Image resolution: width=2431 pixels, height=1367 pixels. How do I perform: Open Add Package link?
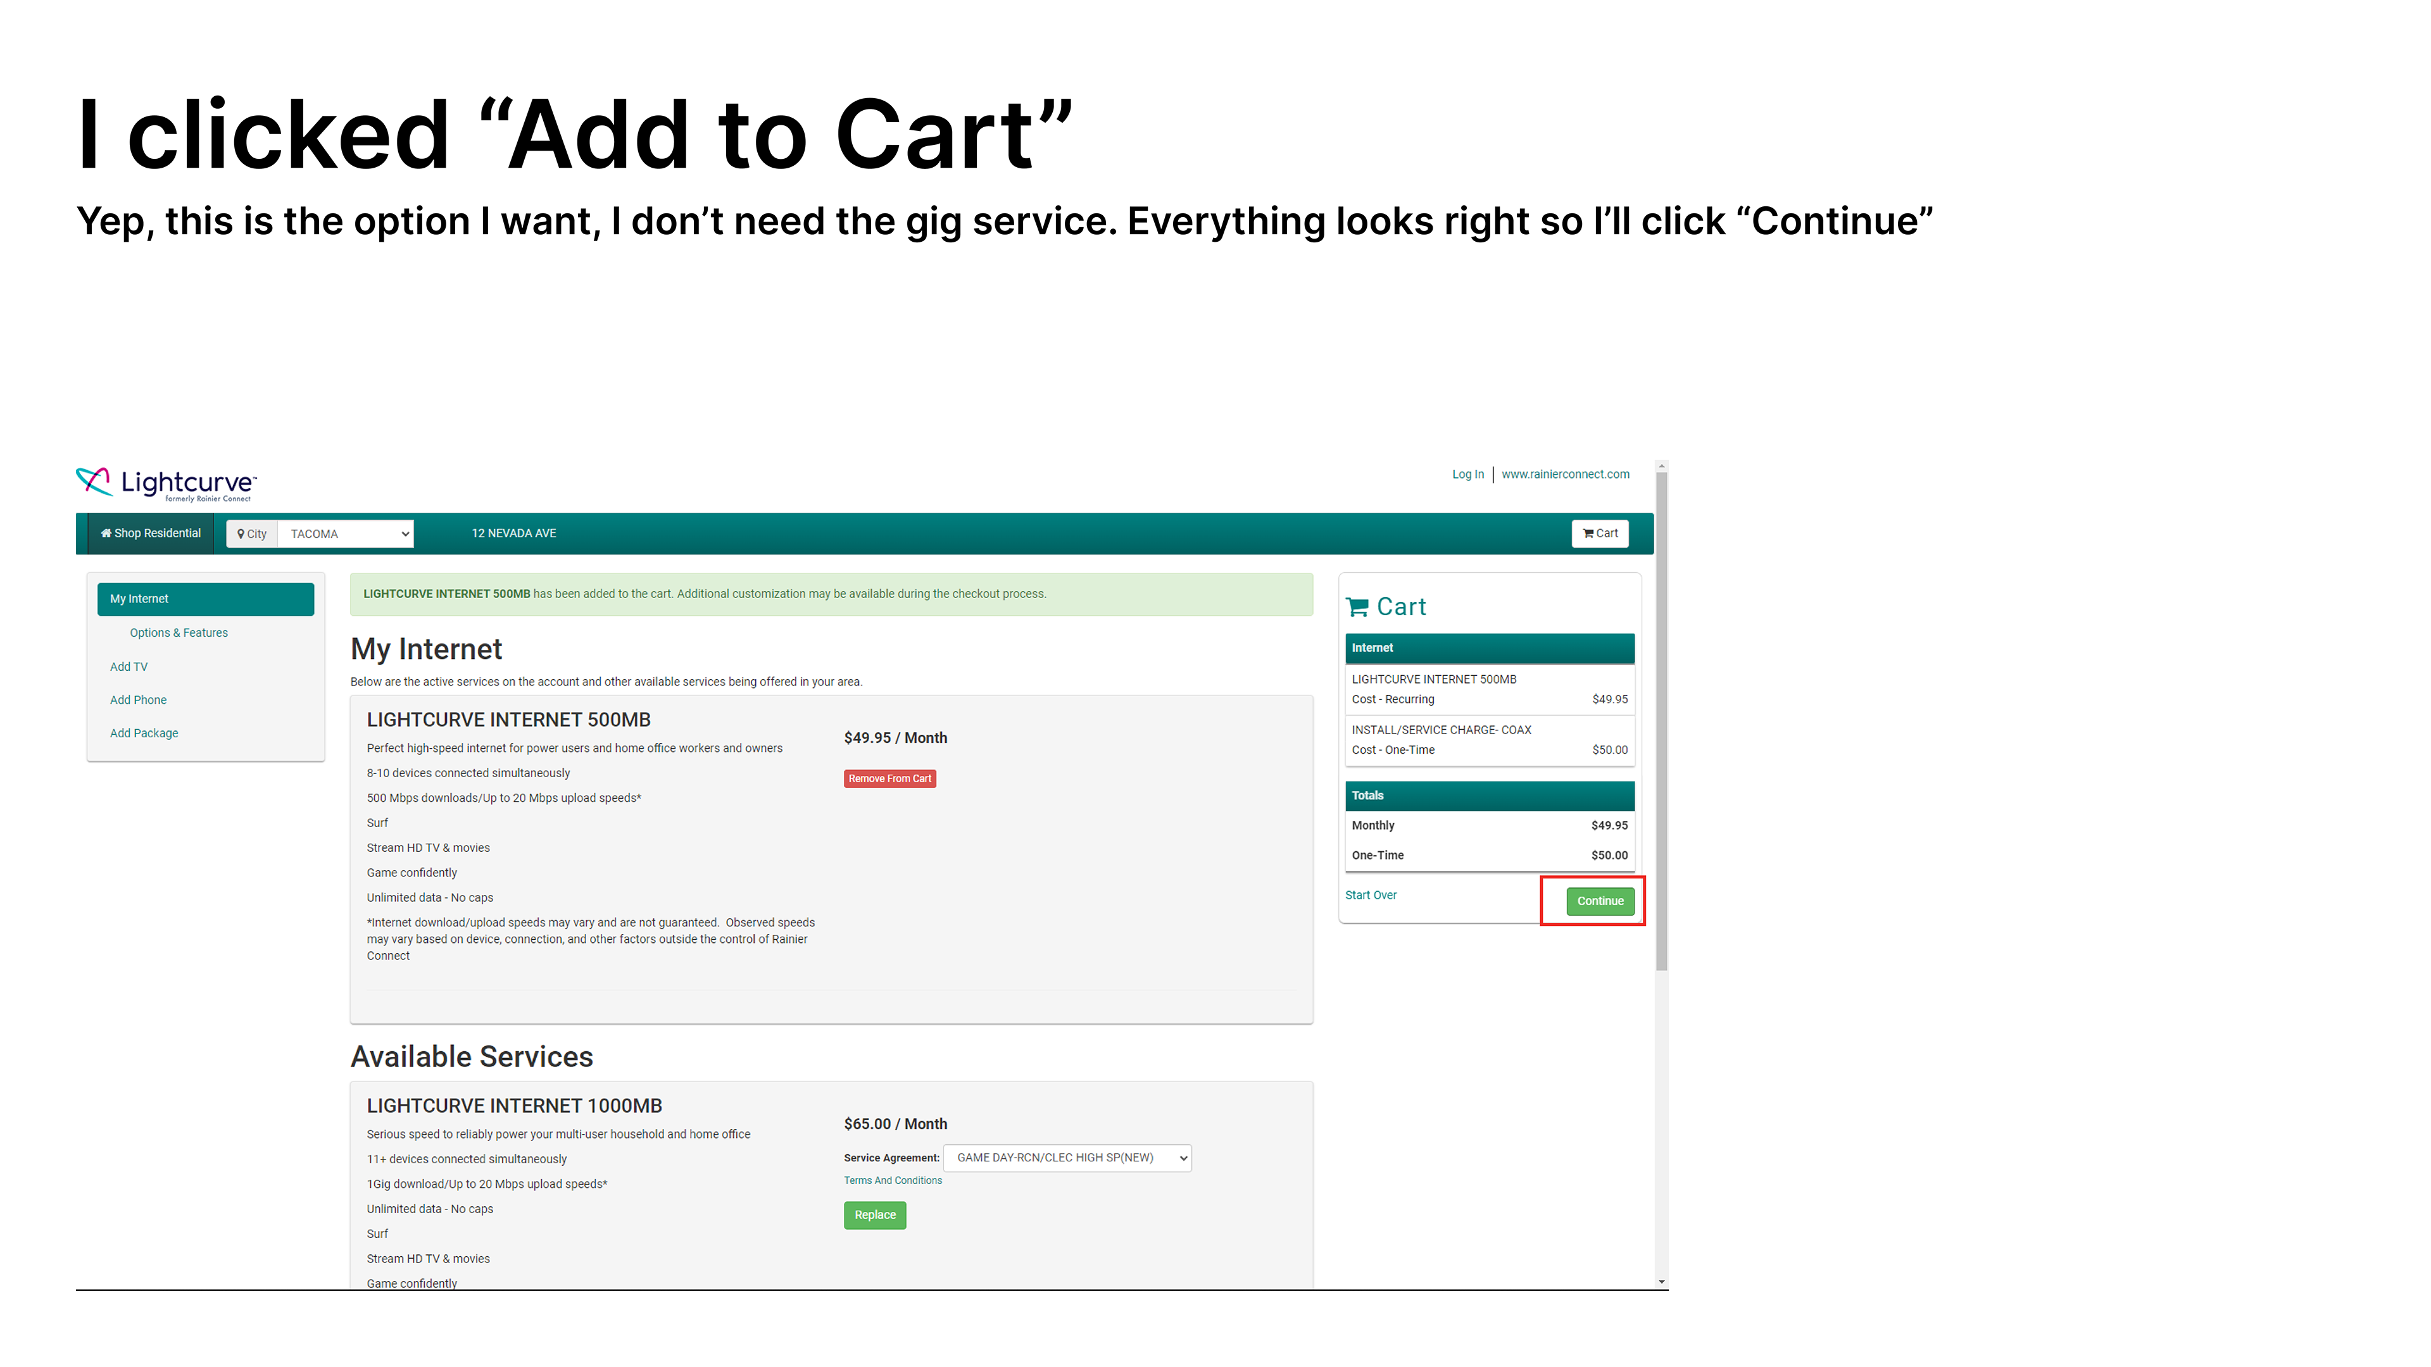144,733
